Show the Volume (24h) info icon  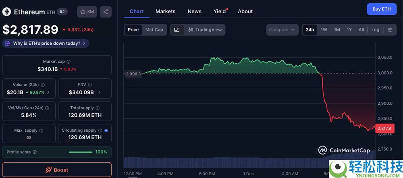tap(43, 85)
